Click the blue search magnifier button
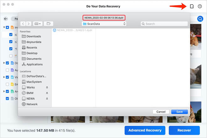Viewport: 207px width, 138px height. (200, 19)
